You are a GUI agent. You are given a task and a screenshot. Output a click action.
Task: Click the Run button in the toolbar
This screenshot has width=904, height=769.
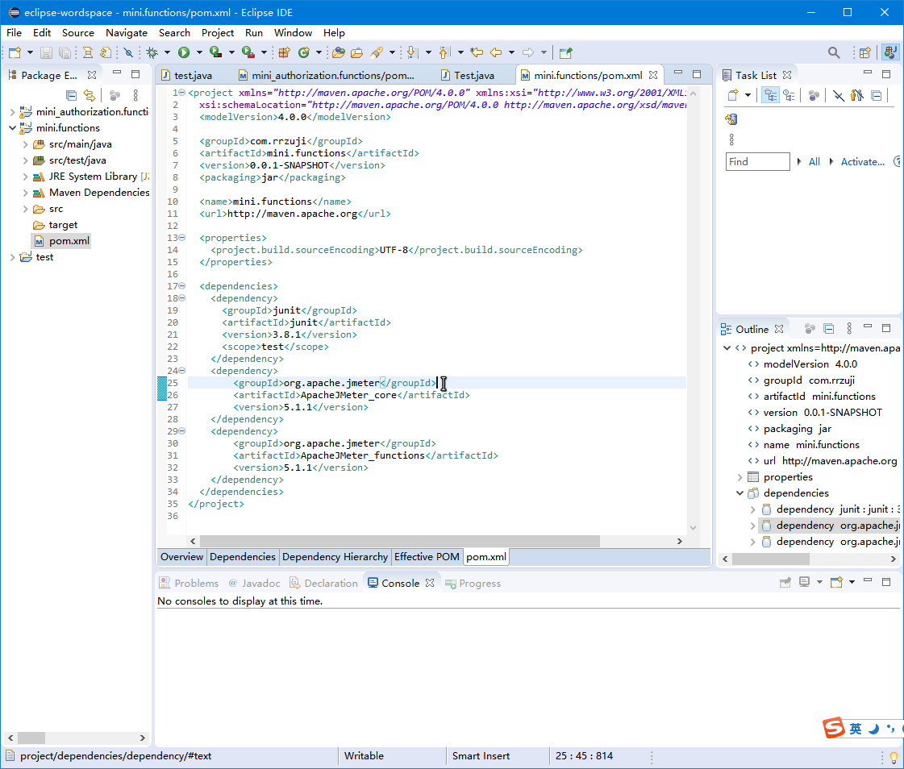pyautogui.click(x=184, y=52)
